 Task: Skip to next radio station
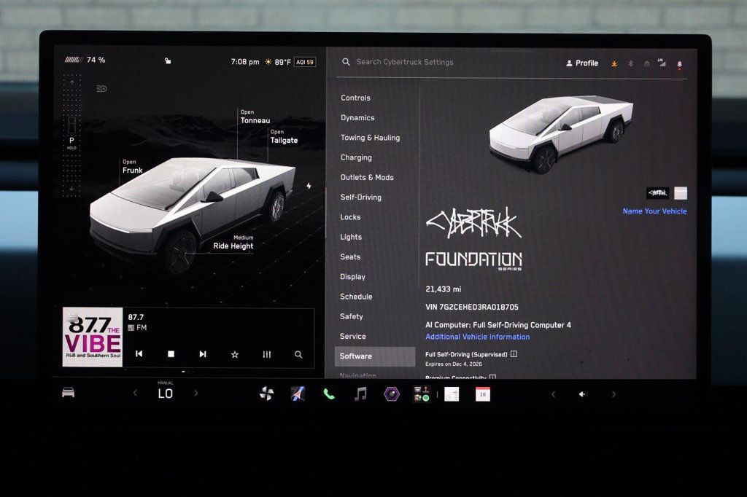pos(203,353)
